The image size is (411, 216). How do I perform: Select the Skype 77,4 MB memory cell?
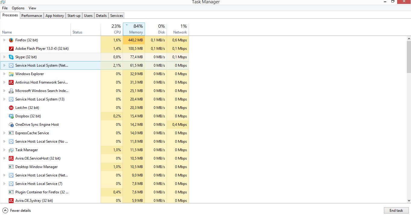point(134,57)
